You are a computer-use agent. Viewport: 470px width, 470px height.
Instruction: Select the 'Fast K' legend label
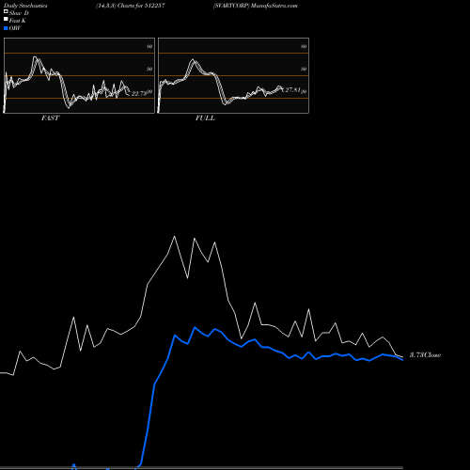point(18,21)
